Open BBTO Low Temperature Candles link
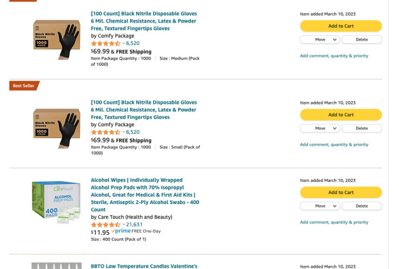Viewport: 399px width, 269px height. (x=144, y=265)
